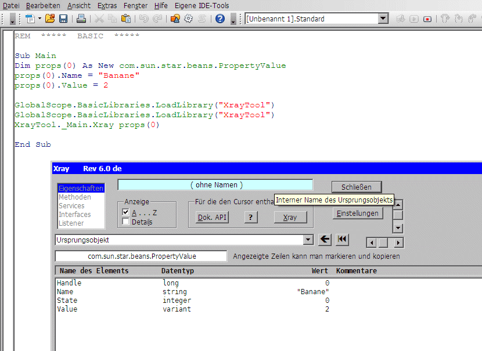Open the new document dropdown arrow
The image size is (482, 351).
click(x=39, y=19)
